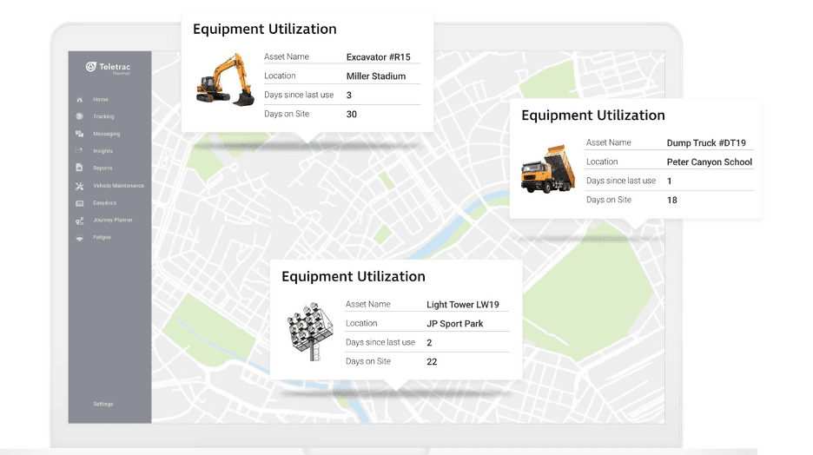Click the Vehicle Maintenance wrench icon
Screen dimensions: 813x455
click(79, 186)
